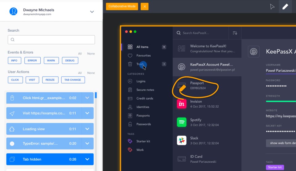The width and height of the screenshot is (296, 171).
Task: Click Dwayne Michaels profile avatar icon
Action: [x=13, y=11]
